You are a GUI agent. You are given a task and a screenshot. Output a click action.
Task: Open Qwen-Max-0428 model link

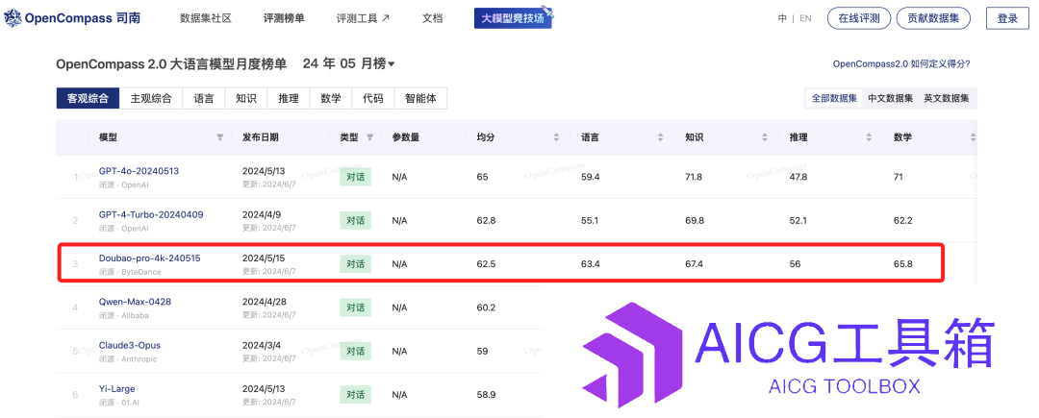[x=135, y=302]
